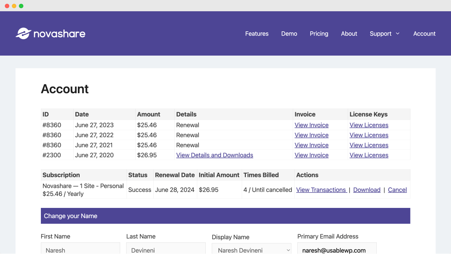The image size is (451, 254).
Task: View invoice for order #2300
Action: tap(311, 155)
